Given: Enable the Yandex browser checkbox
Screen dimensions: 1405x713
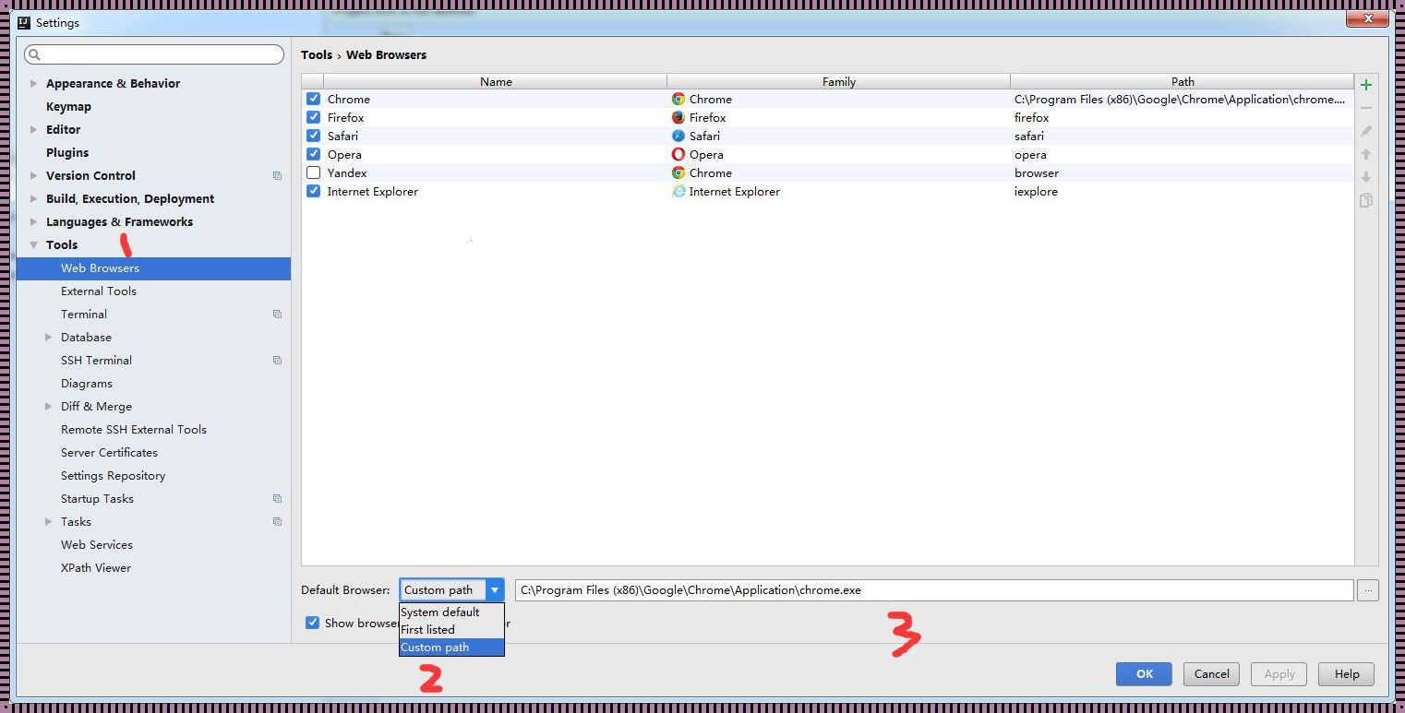Looking at the screenshot, I should click(x=314, y=172).
